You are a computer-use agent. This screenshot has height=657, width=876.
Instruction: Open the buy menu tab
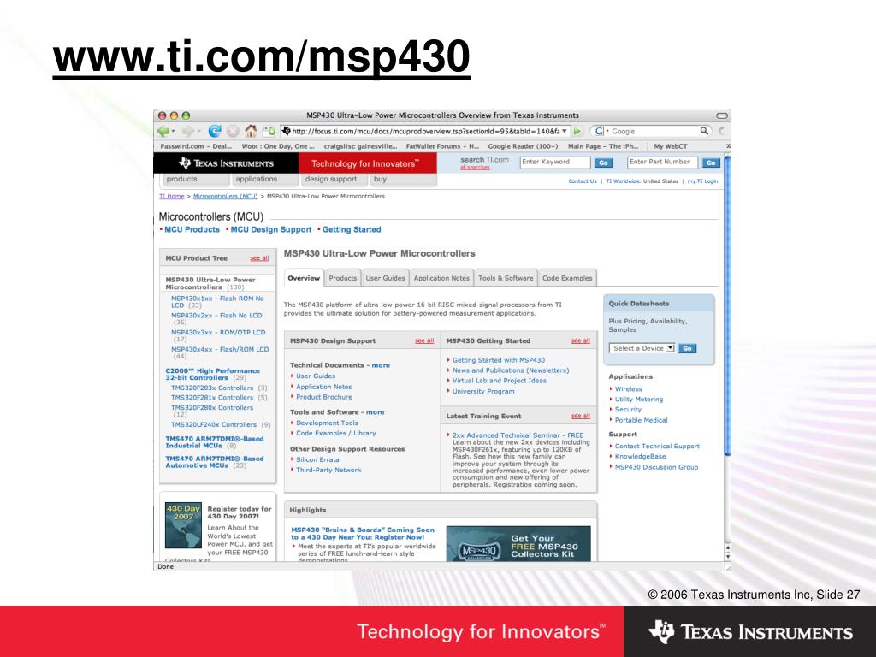click(404, 180)
